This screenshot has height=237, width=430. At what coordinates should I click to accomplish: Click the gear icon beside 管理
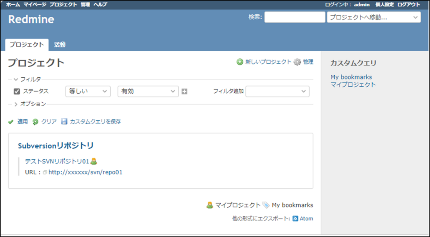pyautogui.click(x=296, y=62)
